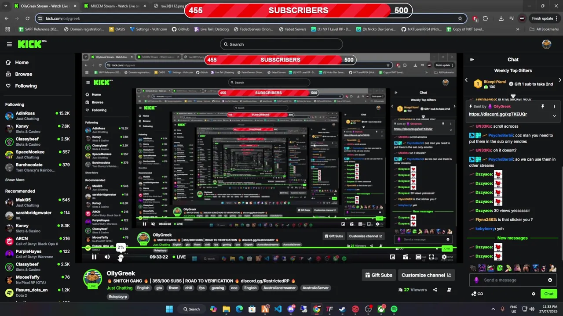Enter fullscreen video mode

click(x=431, y=257)
